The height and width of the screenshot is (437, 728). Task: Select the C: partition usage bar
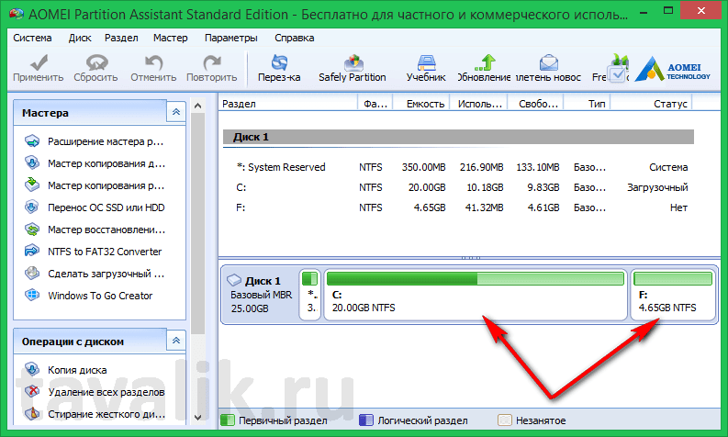pyautogui.click(x=475, y=279)
